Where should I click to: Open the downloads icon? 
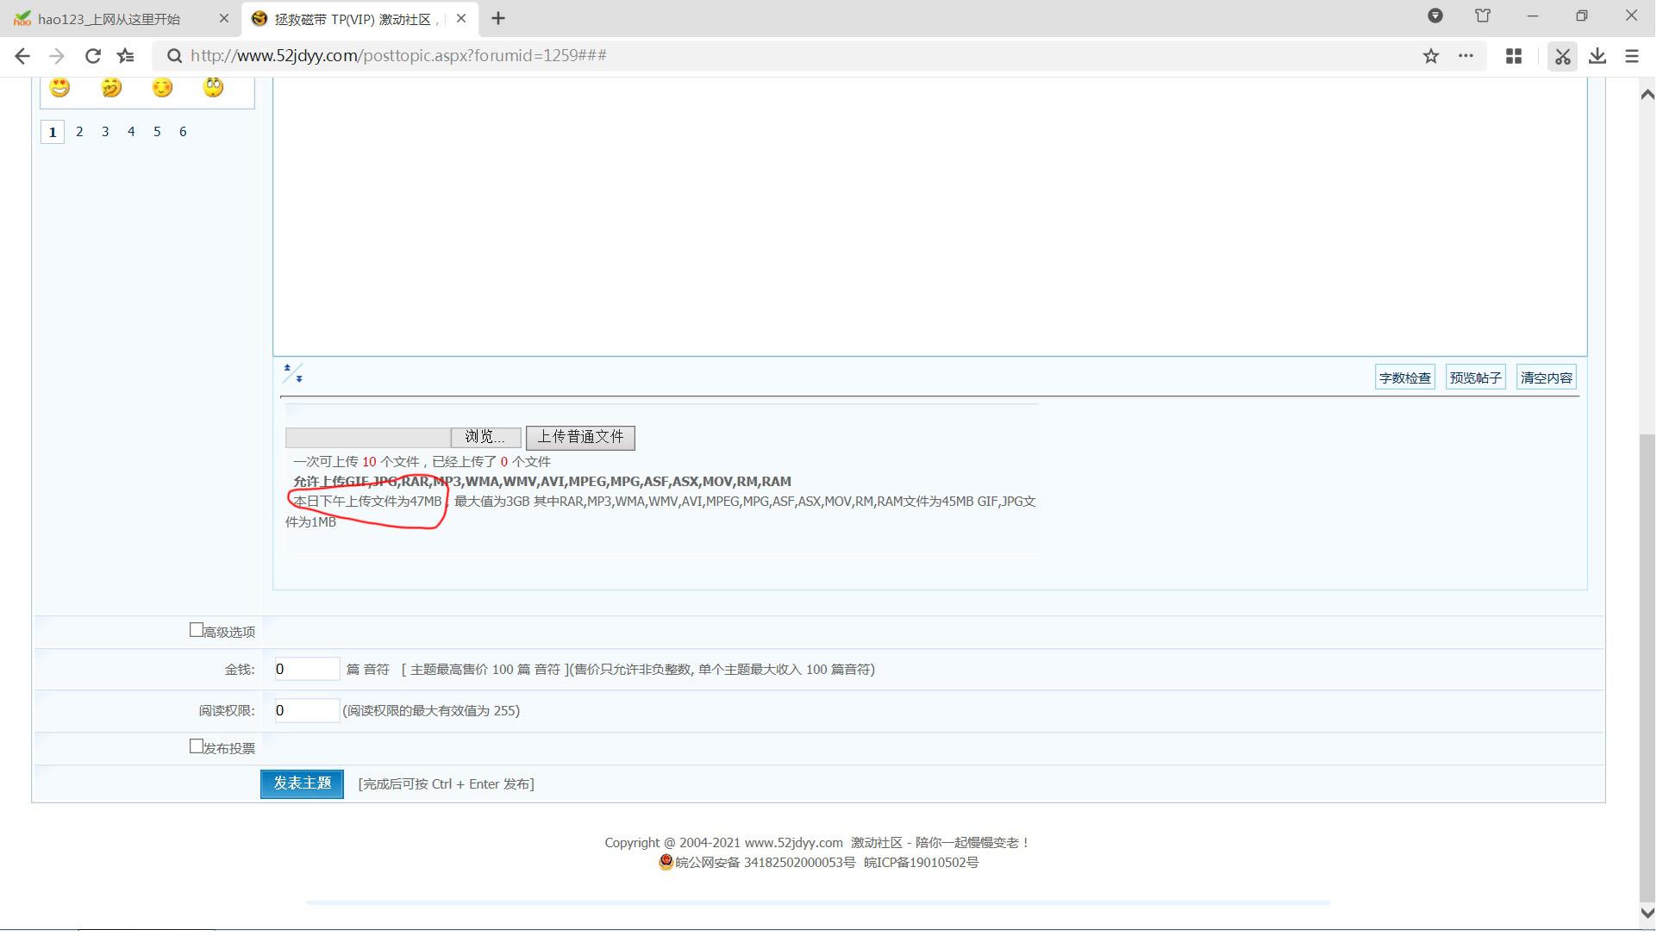point(1598,56)
